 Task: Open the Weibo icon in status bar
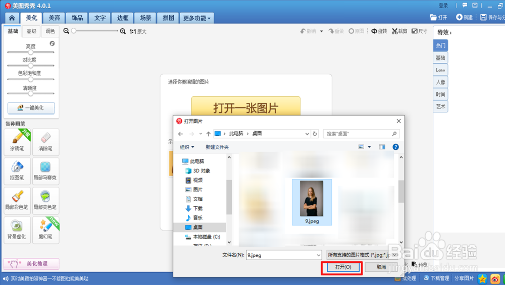coord(495,278)
